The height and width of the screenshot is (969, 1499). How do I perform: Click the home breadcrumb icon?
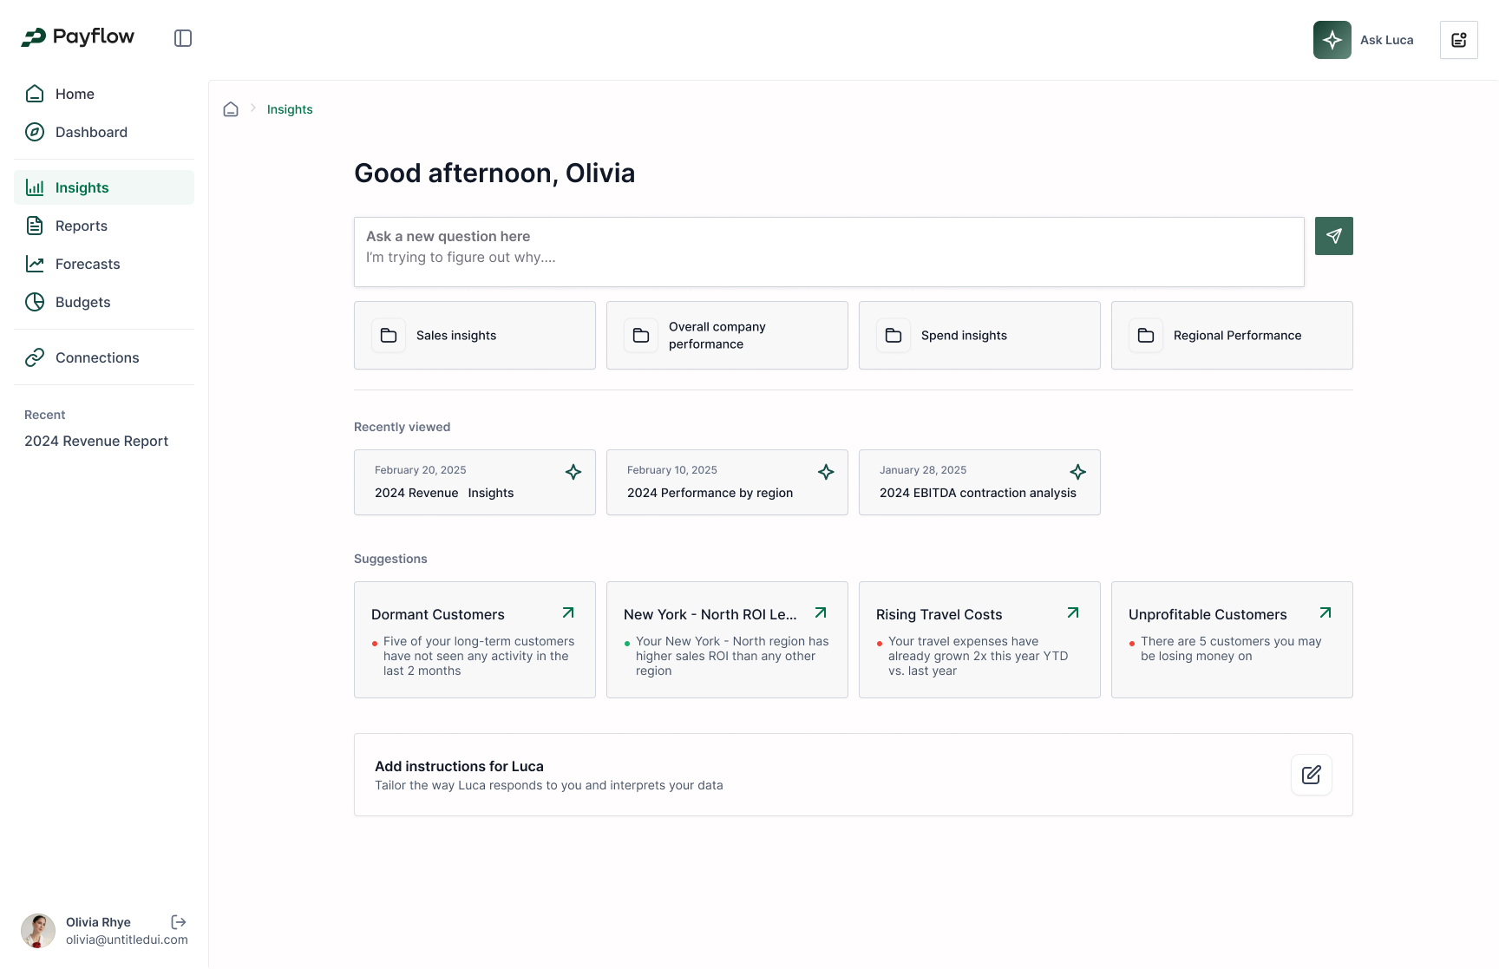click(x=231, y=109)
